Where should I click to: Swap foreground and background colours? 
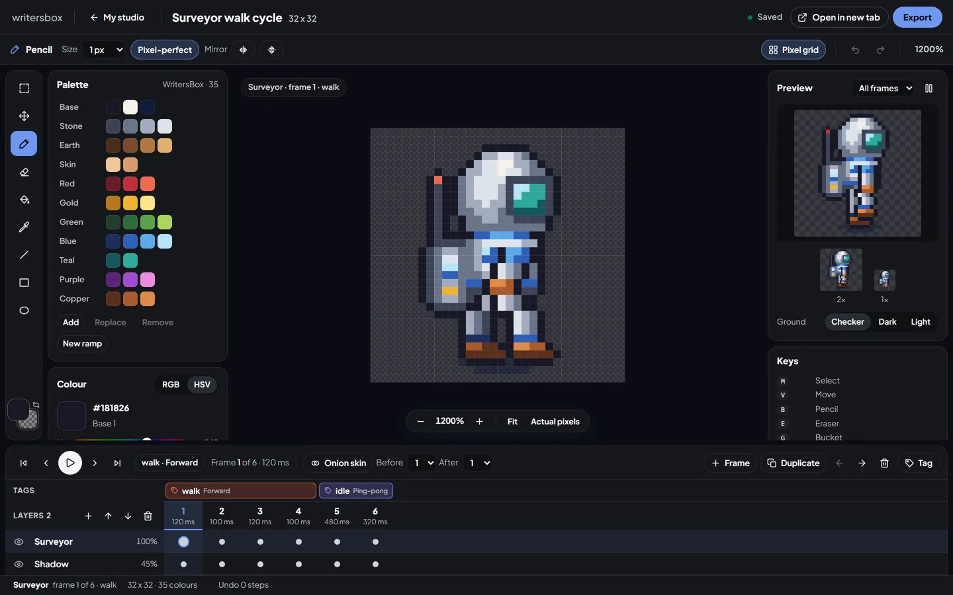(36, 405)
